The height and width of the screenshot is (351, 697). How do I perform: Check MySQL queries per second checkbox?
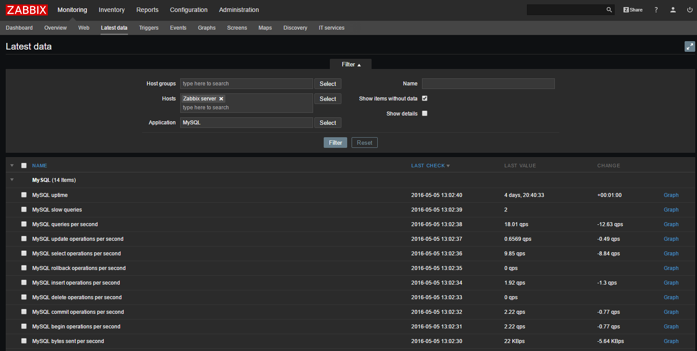(24, 224)
